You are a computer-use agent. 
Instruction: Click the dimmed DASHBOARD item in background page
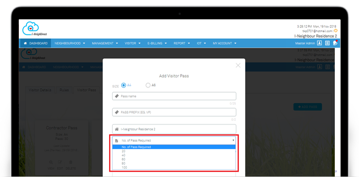point(35,67)
